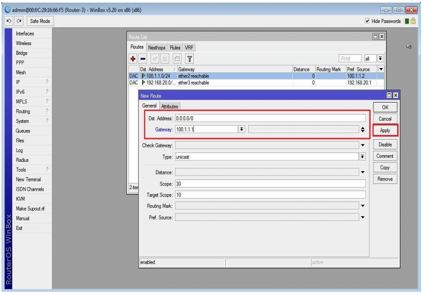Open the Type unicast dropdown
This screenshot has height=294, width=423.
click(363, 157)
